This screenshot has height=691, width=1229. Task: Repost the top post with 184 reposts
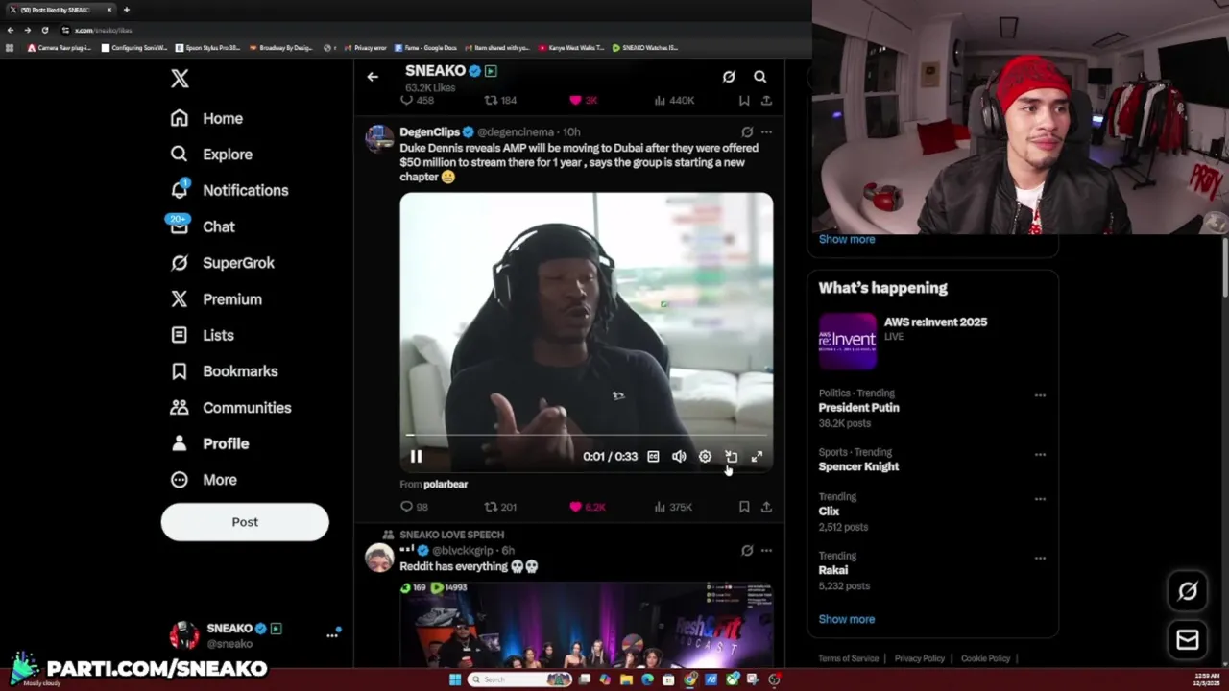tap(500, 100)
